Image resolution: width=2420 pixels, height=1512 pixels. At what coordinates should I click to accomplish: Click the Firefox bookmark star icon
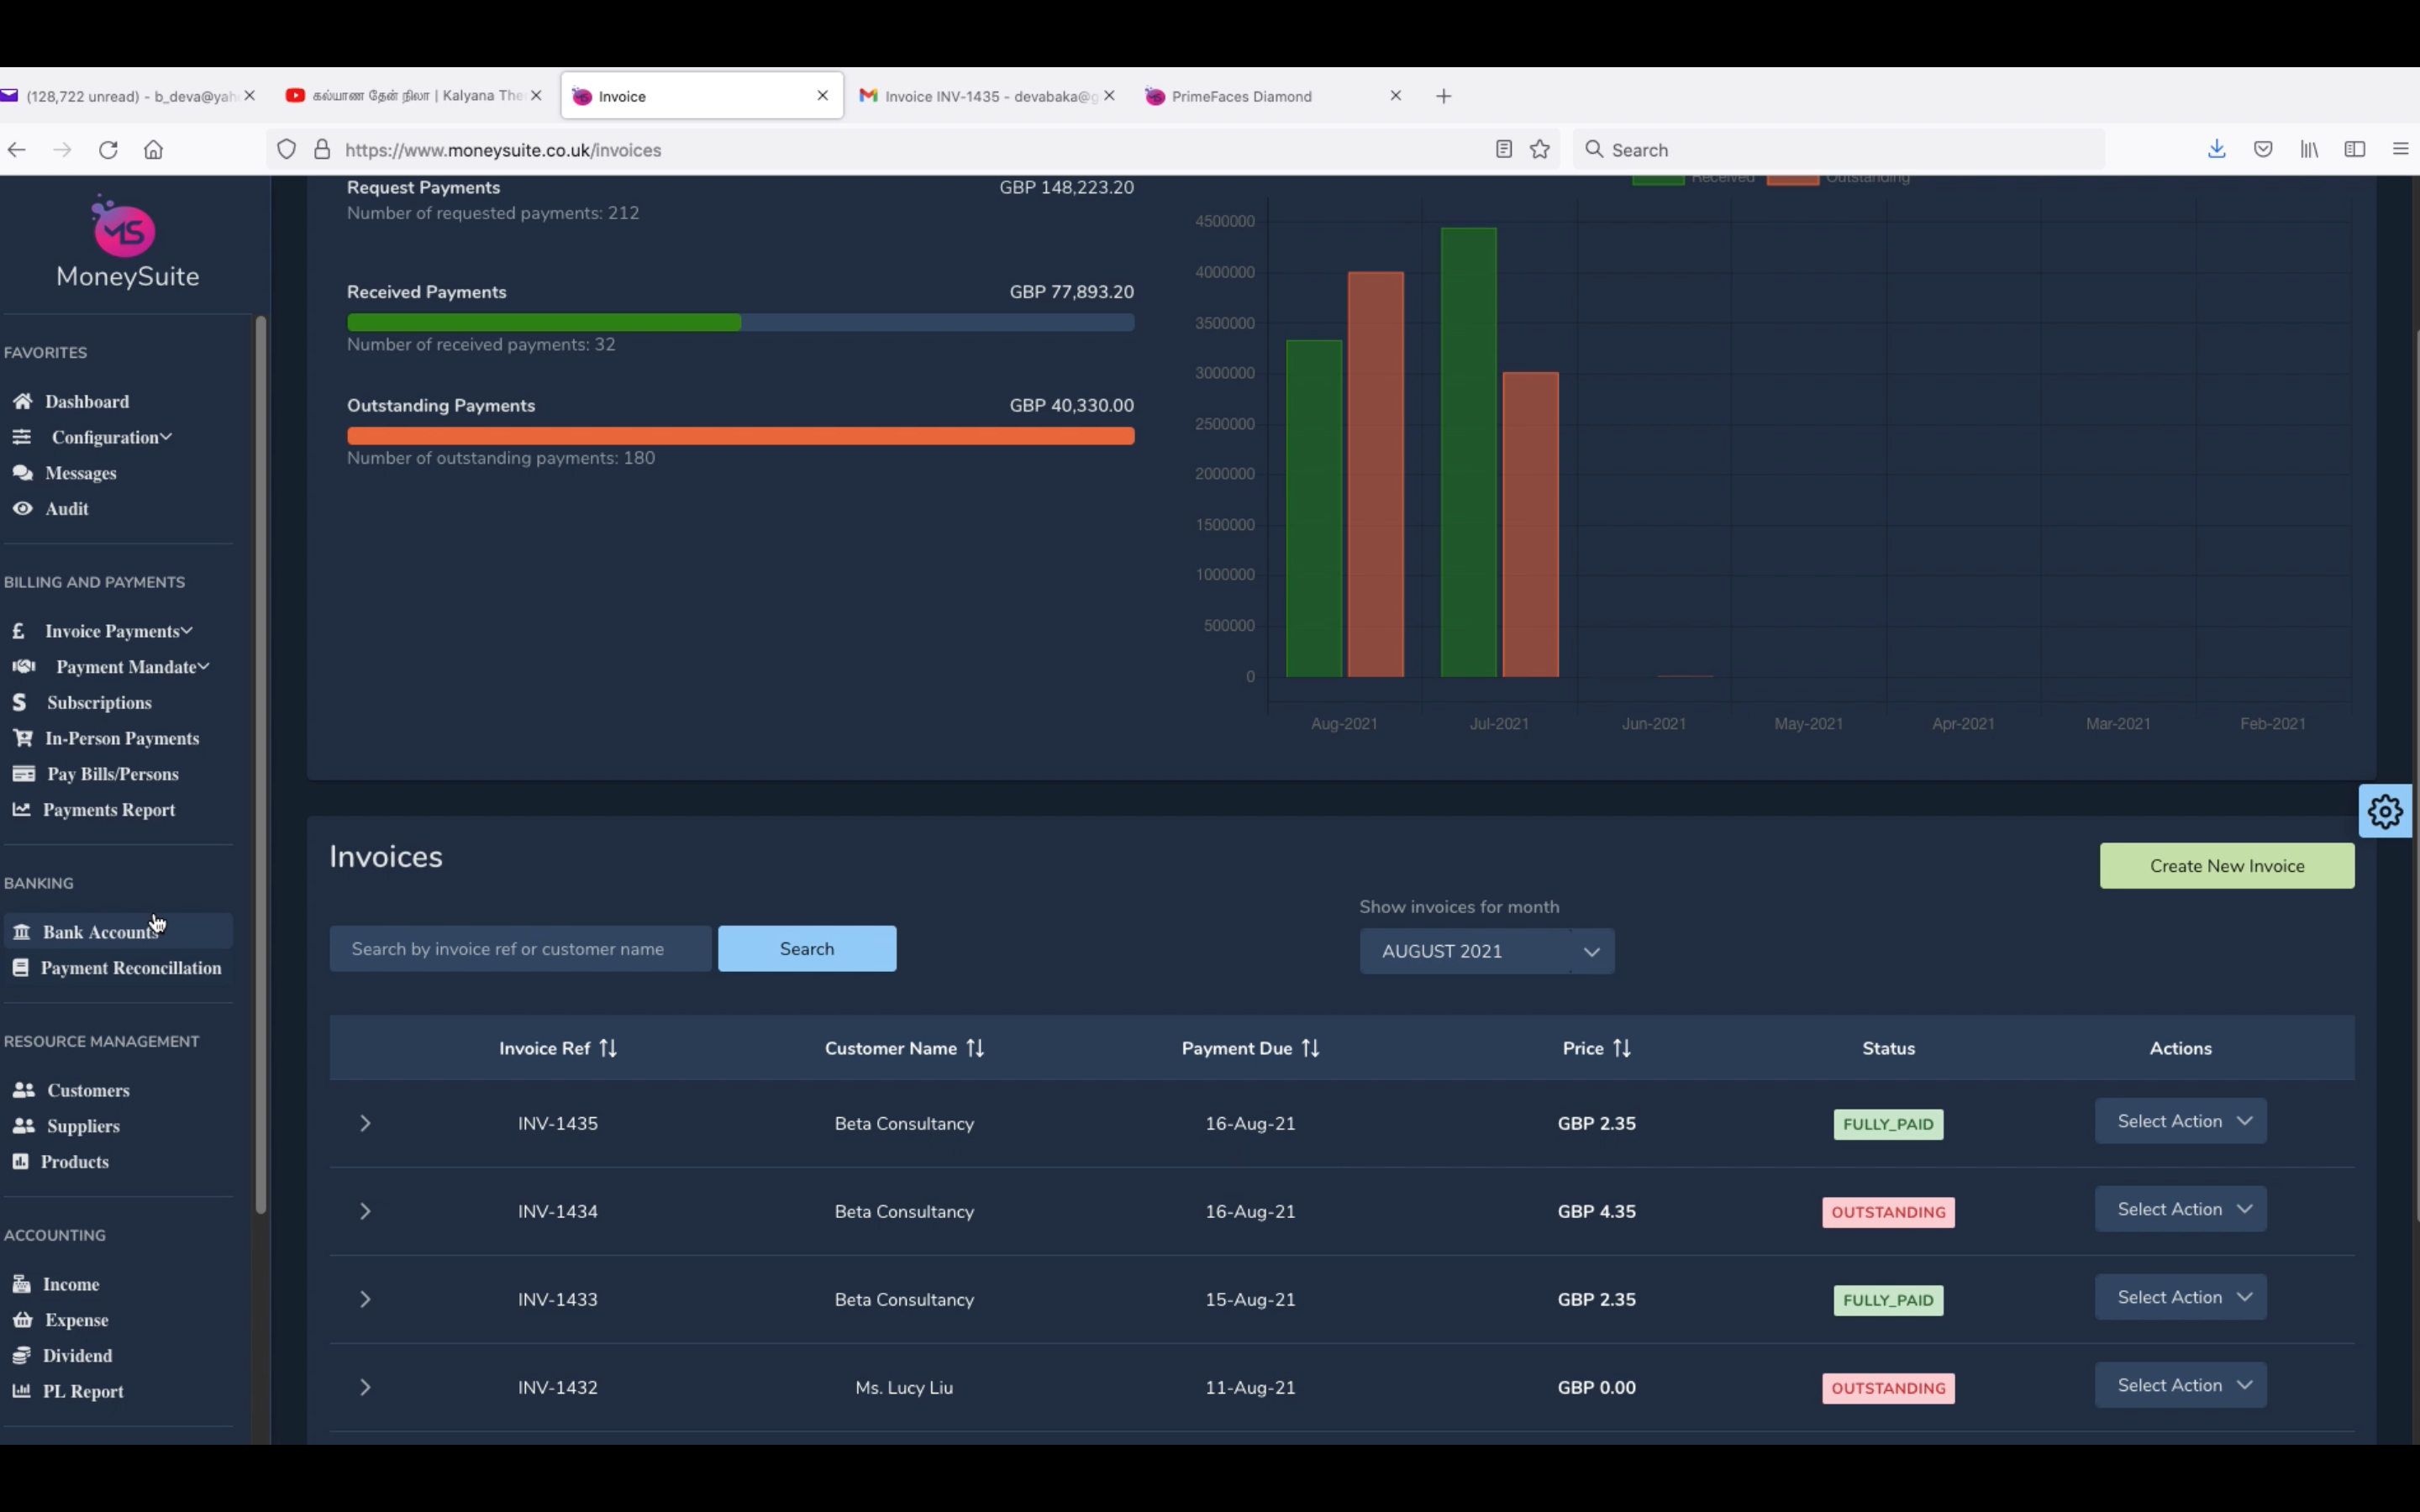pyautogui.click(x=1540, y=149)
